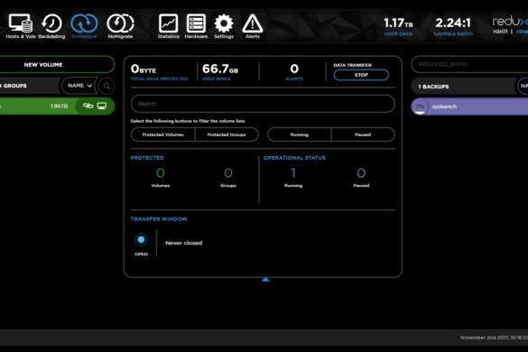This screenshot has height=352, width=528.
Task: Select the sysbench backup progress entry
Action: pyautogui.click(x=469, y=107)
